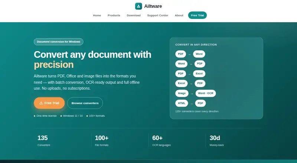
Task: Click the download icon on orange button
Action: tap(41, 103)
